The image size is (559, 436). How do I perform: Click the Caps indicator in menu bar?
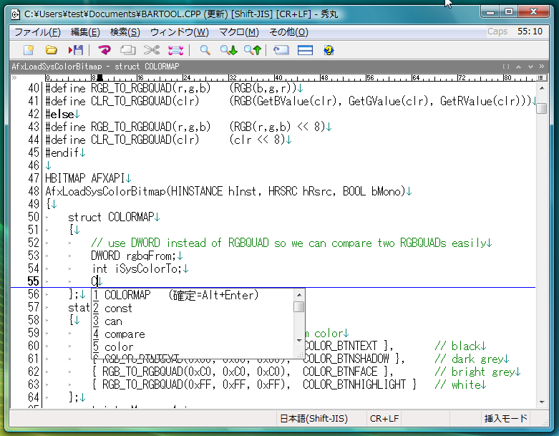click(497, 32)
